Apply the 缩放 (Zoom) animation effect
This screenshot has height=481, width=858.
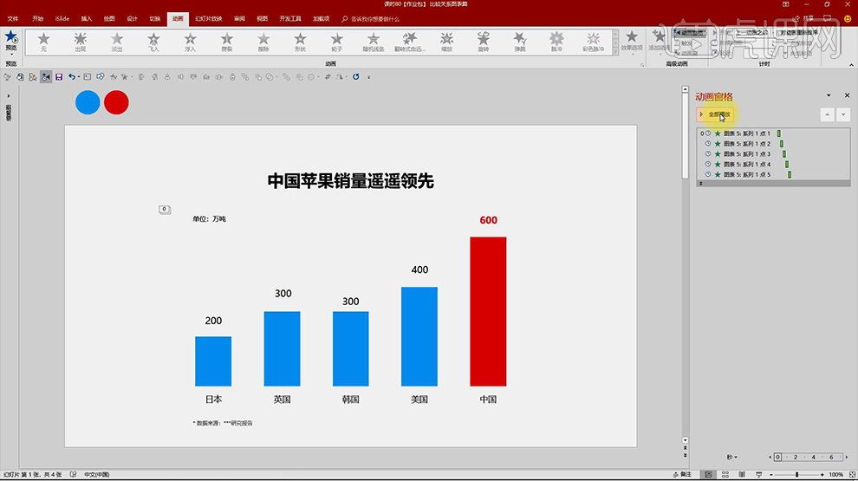[x=447, y=42]
